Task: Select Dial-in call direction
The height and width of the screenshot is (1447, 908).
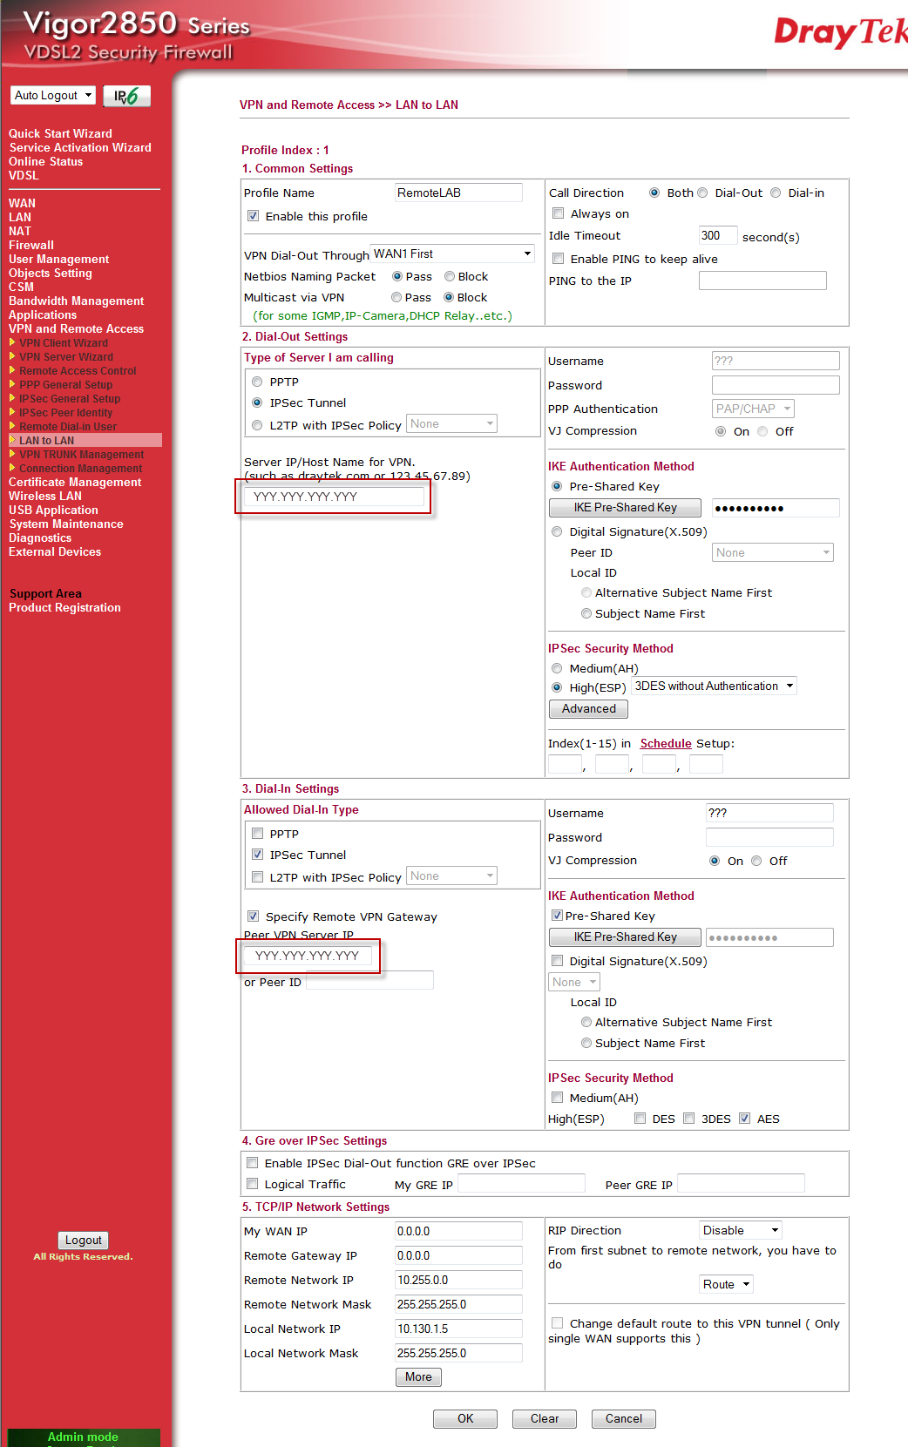Action: click(x=776, y=193)
